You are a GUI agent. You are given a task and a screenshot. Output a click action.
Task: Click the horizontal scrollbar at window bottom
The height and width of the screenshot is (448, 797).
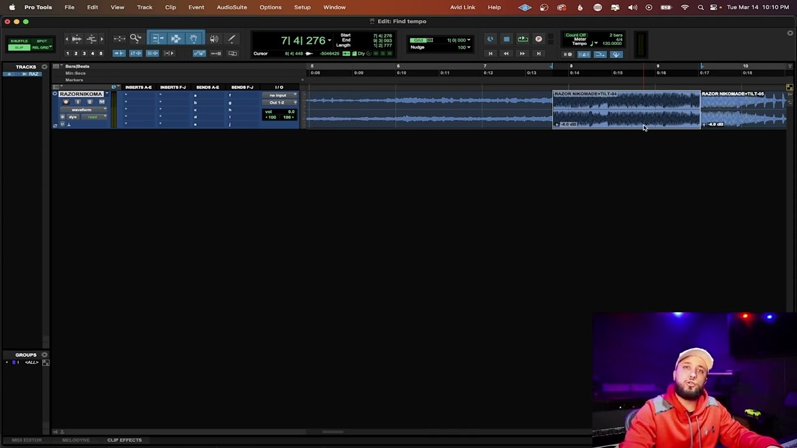tap(333, 432)
